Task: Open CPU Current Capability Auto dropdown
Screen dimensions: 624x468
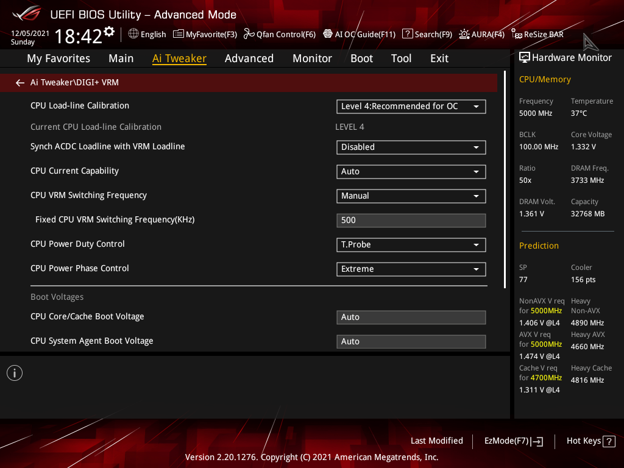Action: [x=411, y=171]
